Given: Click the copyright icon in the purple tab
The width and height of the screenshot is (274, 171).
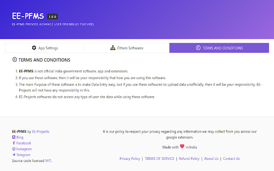Looking at the screenshot, I should [198, 48].
